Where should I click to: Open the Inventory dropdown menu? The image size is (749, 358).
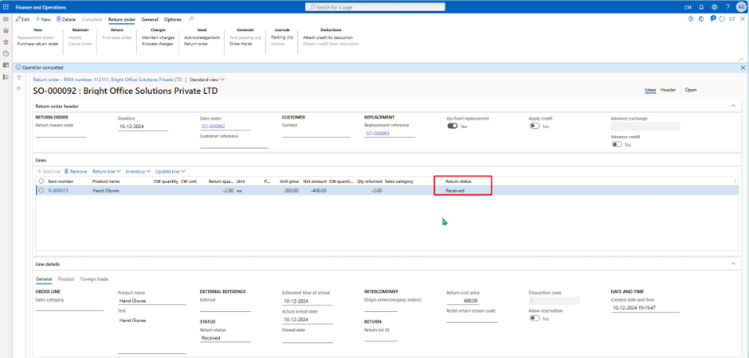coord(138,171)
